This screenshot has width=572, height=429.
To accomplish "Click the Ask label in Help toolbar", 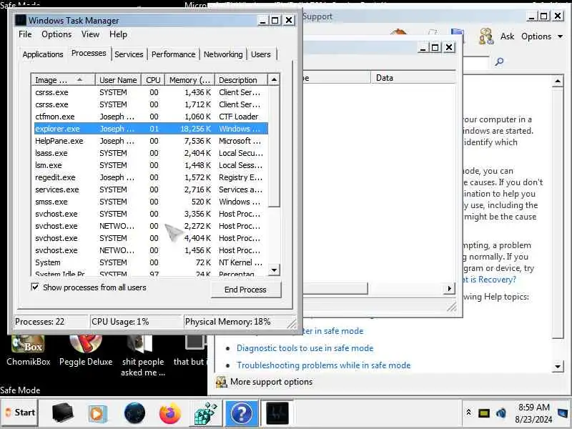I will point(507,36).
